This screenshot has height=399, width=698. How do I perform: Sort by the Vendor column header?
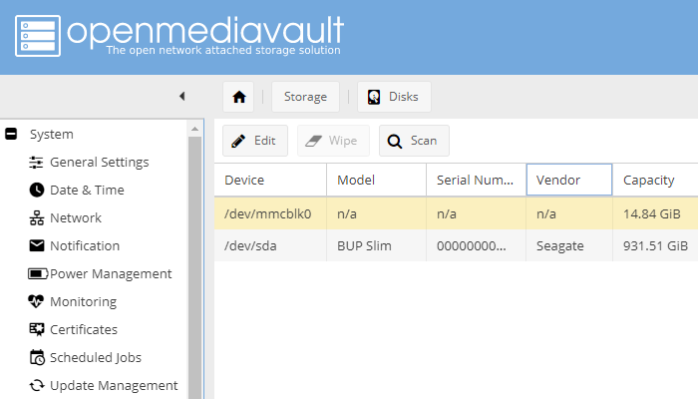[569, 180]
